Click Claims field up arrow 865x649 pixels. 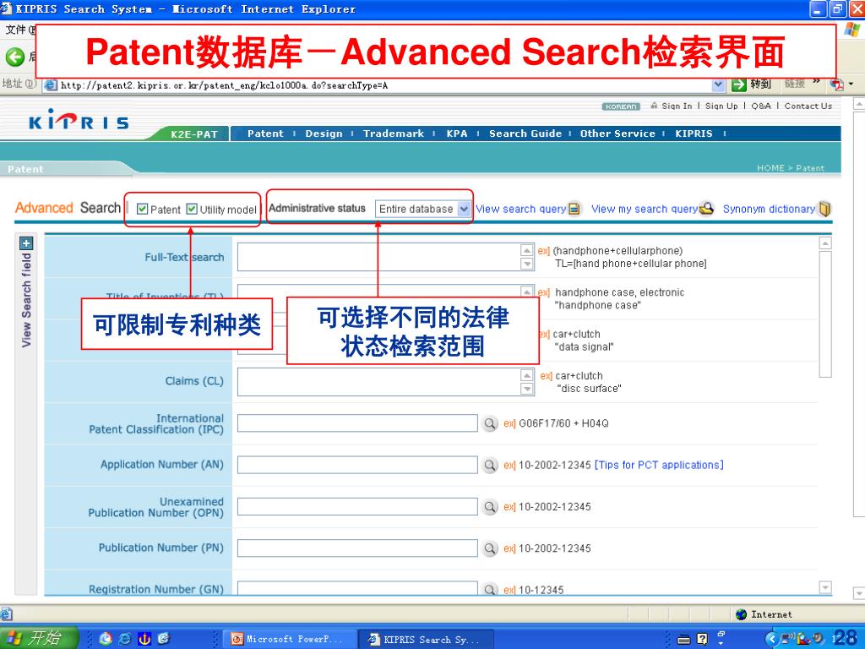(527, 375)
